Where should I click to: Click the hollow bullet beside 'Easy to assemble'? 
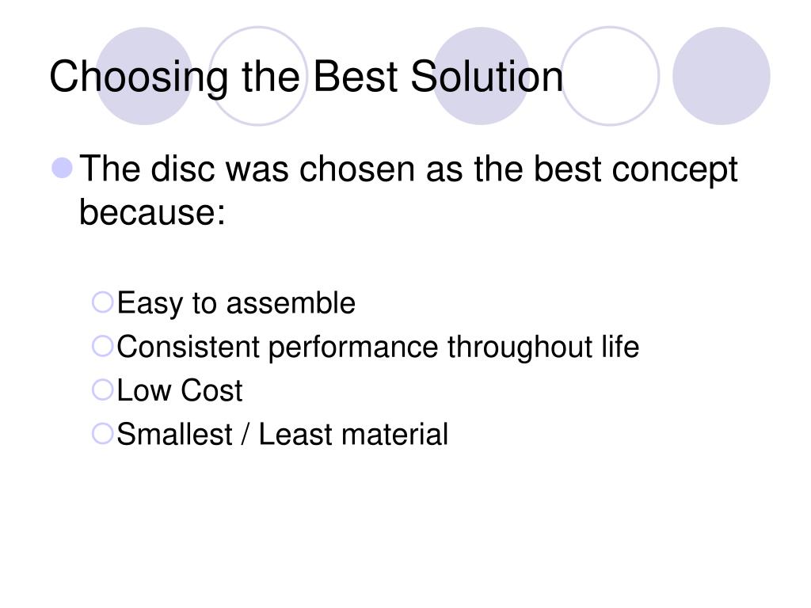click(x=102, y=302)
